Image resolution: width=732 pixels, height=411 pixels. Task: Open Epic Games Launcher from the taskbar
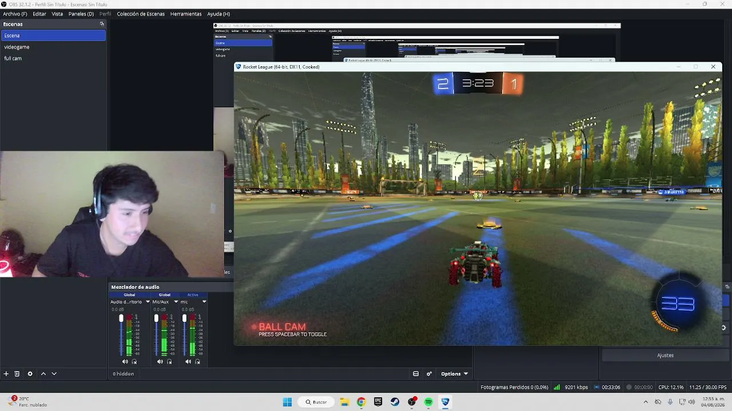click(x=378, y=402)
